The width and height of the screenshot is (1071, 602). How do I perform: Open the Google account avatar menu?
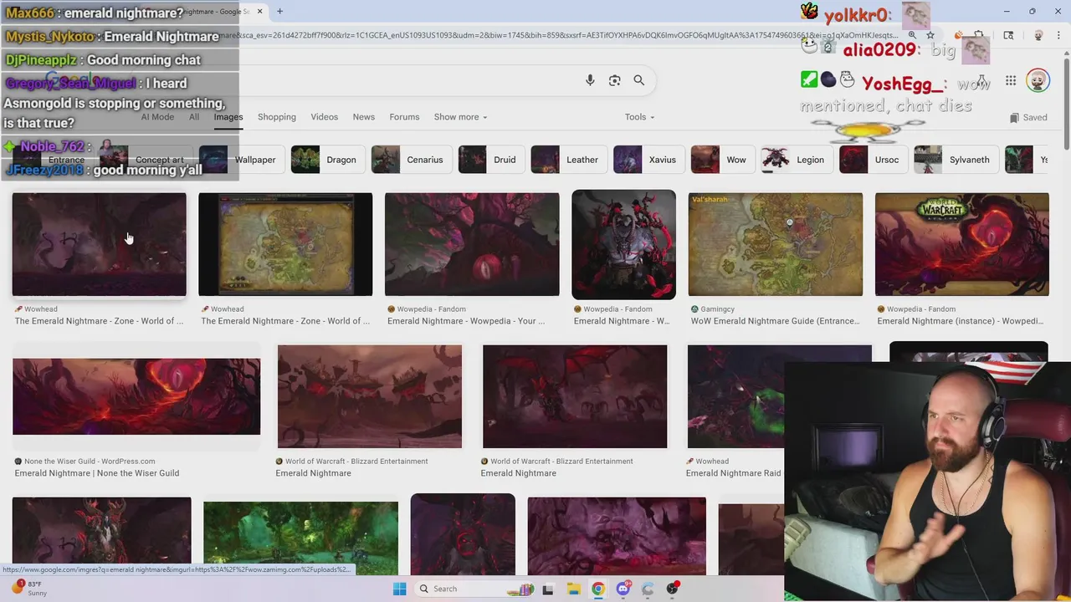click(1038, 81)
